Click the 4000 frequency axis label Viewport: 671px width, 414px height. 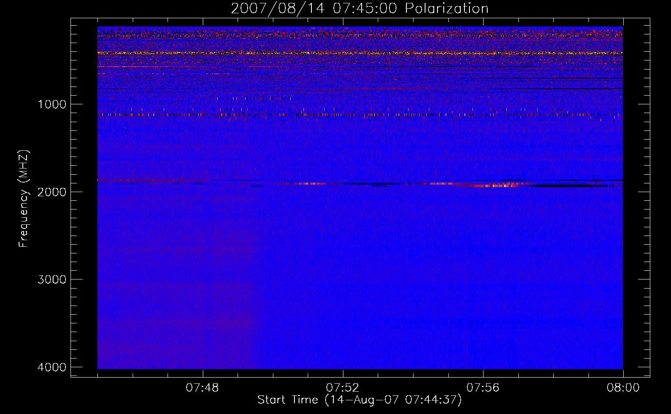(52, 367)
